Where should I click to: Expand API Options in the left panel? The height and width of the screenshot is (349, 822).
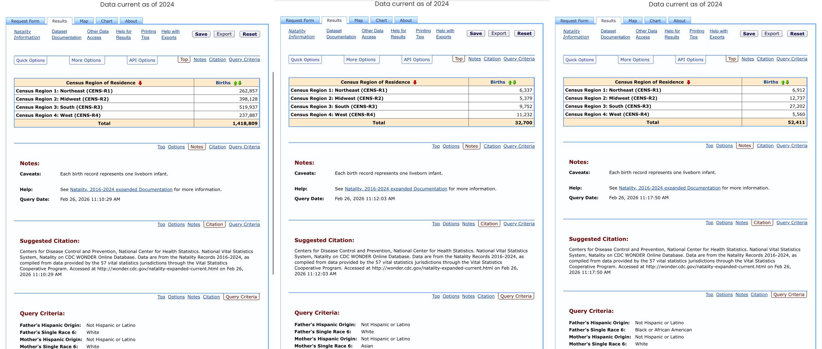pos(142,60)
